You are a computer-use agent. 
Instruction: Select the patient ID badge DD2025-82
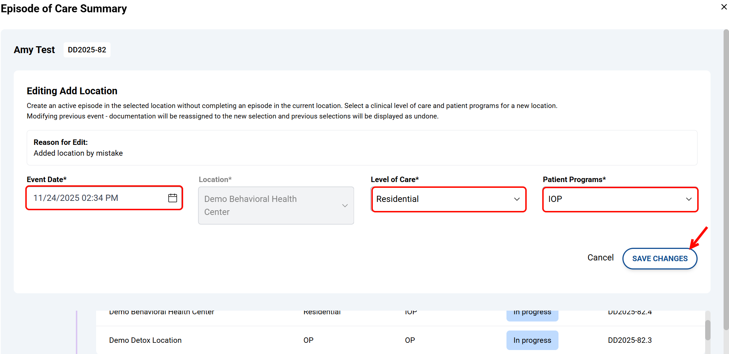(87, 50)
